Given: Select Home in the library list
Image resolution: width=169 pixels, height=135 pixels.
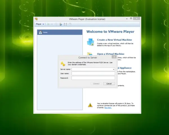Looking at the screenshot, I should pyautogui.click(x=60, y=32).
